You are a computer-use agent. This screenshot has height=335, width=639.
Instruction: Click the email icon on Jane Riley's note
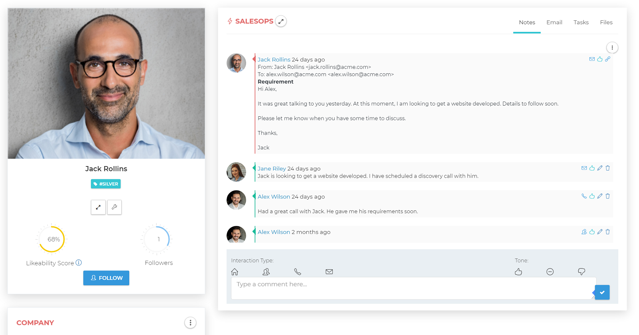584,168
